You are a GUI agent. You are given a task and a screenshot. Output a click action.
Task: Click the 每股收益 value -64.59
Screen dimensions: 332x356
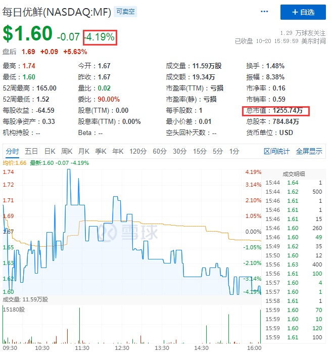[x=45, y=110]
